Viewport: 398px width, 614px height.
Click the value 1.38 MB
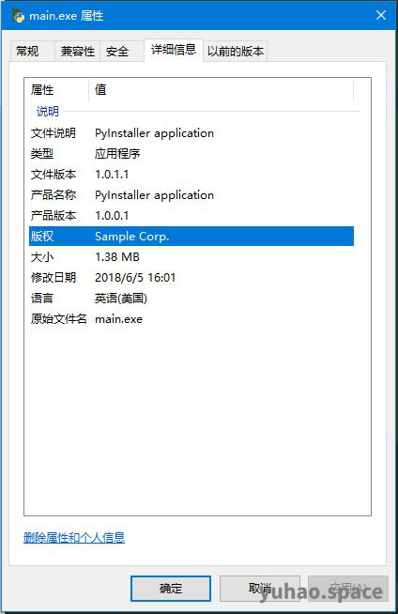[117, 257]
